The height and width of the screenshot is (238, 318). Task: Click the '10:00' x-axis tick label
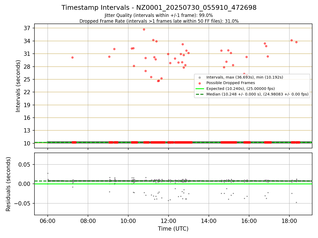click(x=128, y=221)
